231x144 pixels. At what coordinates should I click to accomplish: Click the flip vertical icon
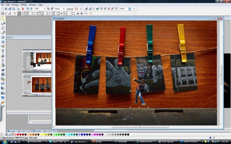pos(81,13)
